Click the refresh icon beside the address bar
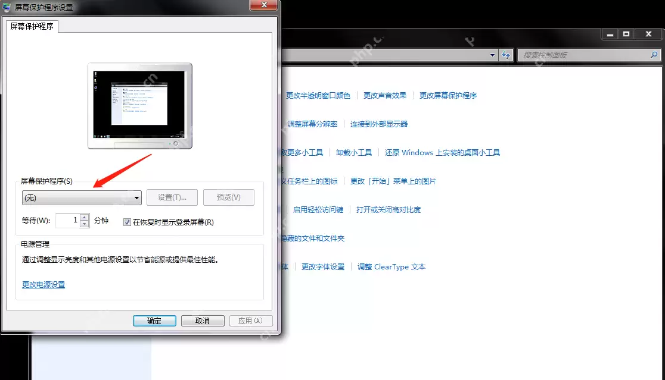This screenshot has height=380, width=665. (506, 55)
